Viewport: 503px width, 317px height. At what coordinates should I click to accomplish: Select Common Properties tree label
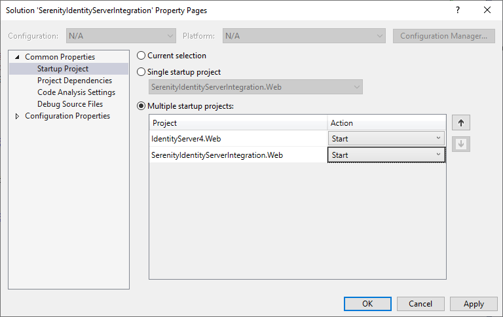(60, 57)
